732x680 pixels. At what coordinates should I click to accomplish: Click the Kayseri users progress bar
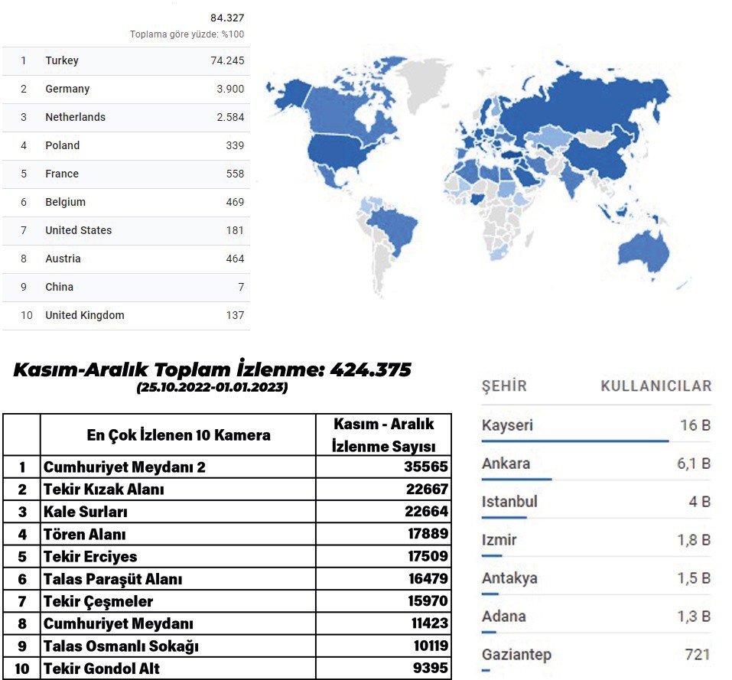pyautogui.click(x=575, y=441)
